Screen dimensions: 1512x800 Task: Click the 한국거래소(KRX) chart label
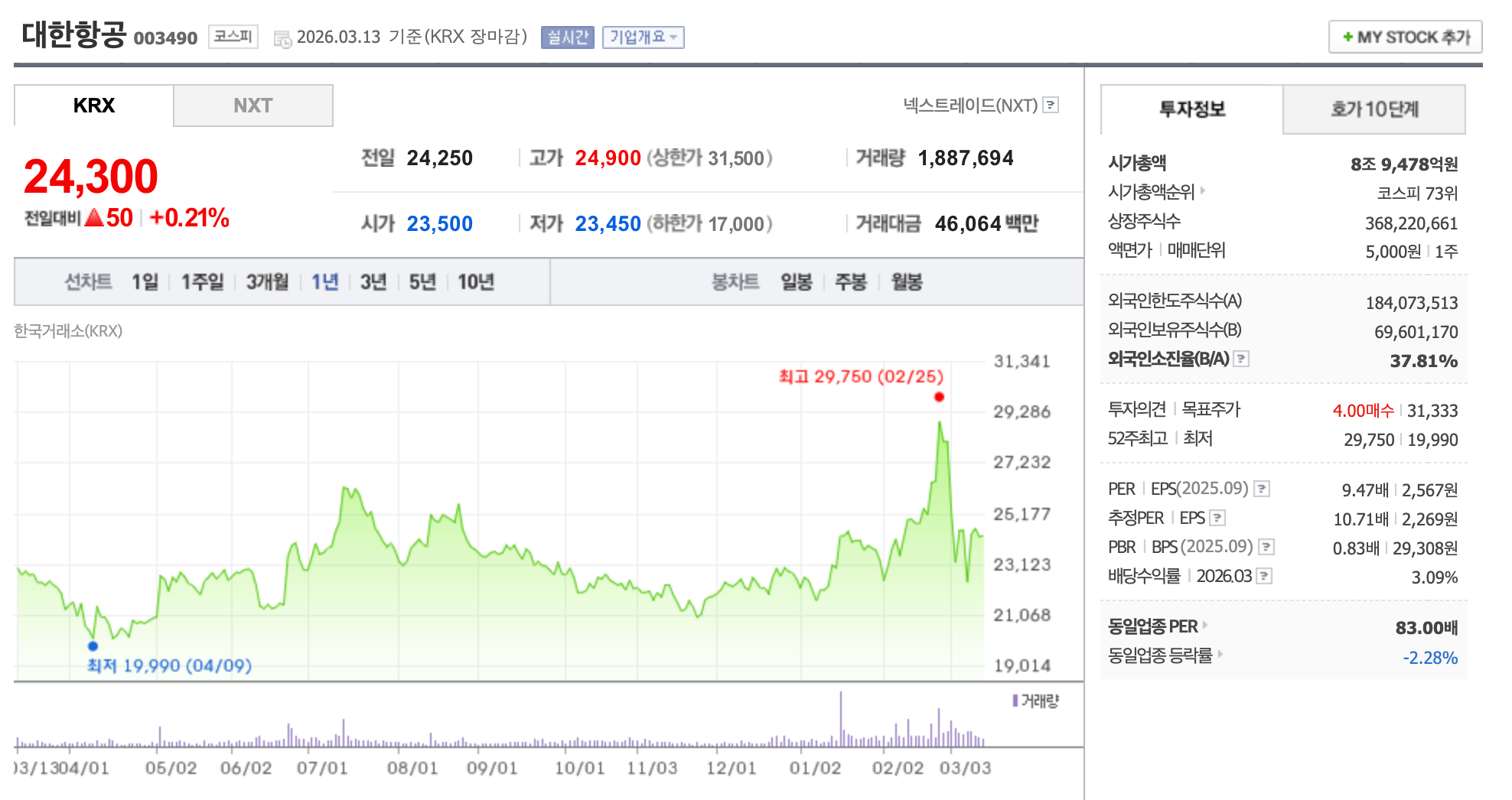coord(68,331)
